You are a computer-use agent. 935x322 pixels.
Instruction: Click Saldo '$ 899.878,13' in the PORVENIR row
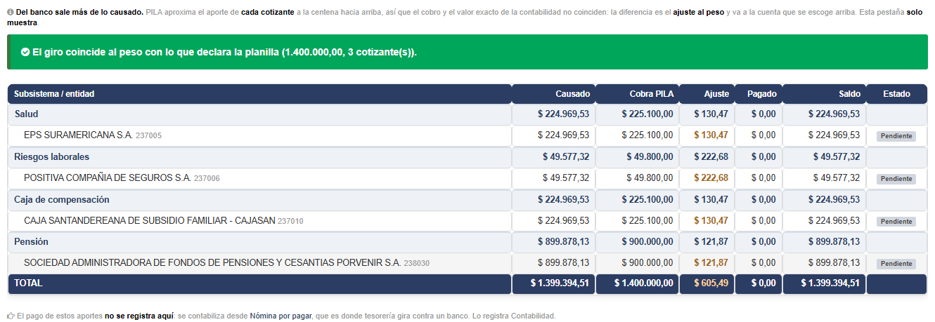click(x=834, y=263)
